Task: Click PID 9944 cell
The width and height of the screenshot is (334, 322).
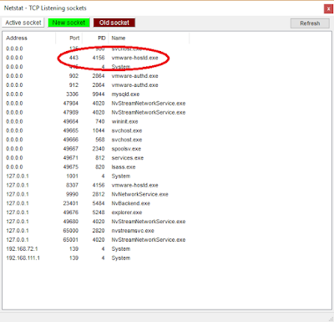Action: (x=99, y=95)
